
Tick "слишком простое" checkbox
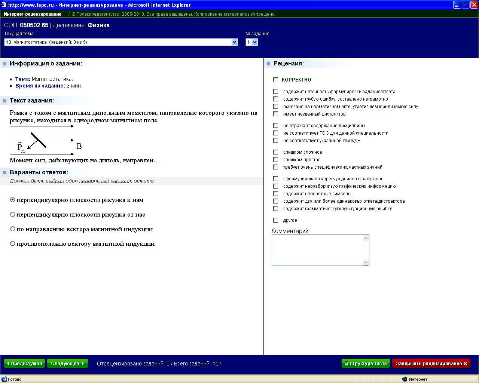pyautogui.click(x=276, y=159)
